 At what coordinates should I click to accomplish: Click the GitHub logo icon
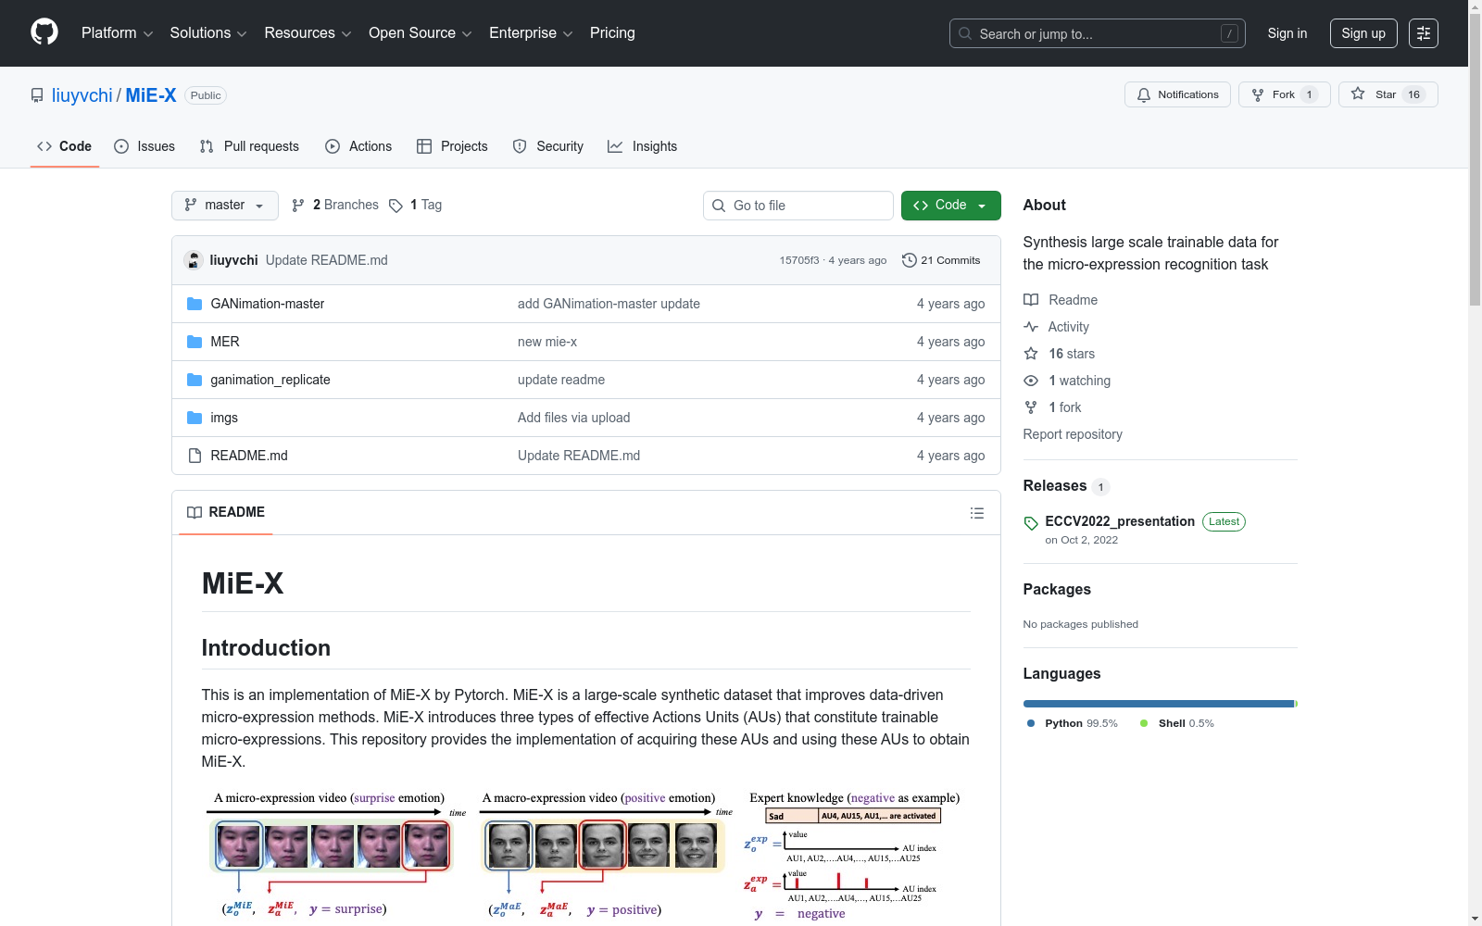(x=44, y=32)
